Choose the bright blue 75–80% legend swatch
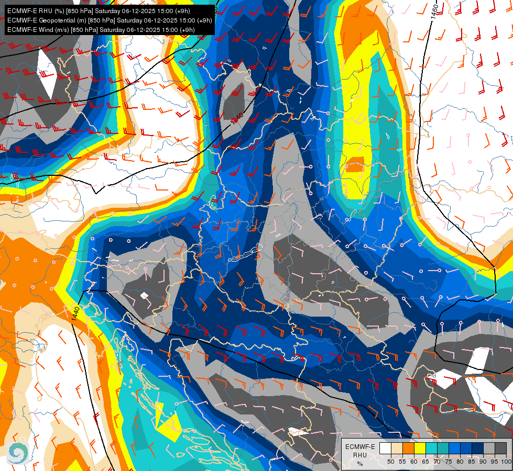This screenshot has width=513, height=471. [x=454, y=448]
